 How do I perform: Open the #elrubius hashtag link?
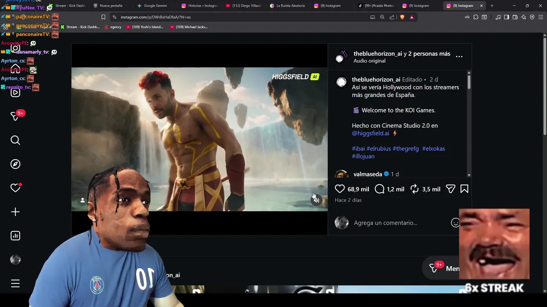[x=379, y=148]
